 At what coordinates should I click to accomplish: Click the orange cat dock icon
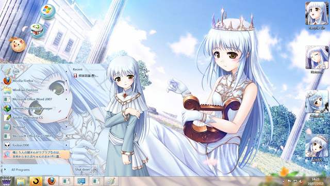point(18,45)
